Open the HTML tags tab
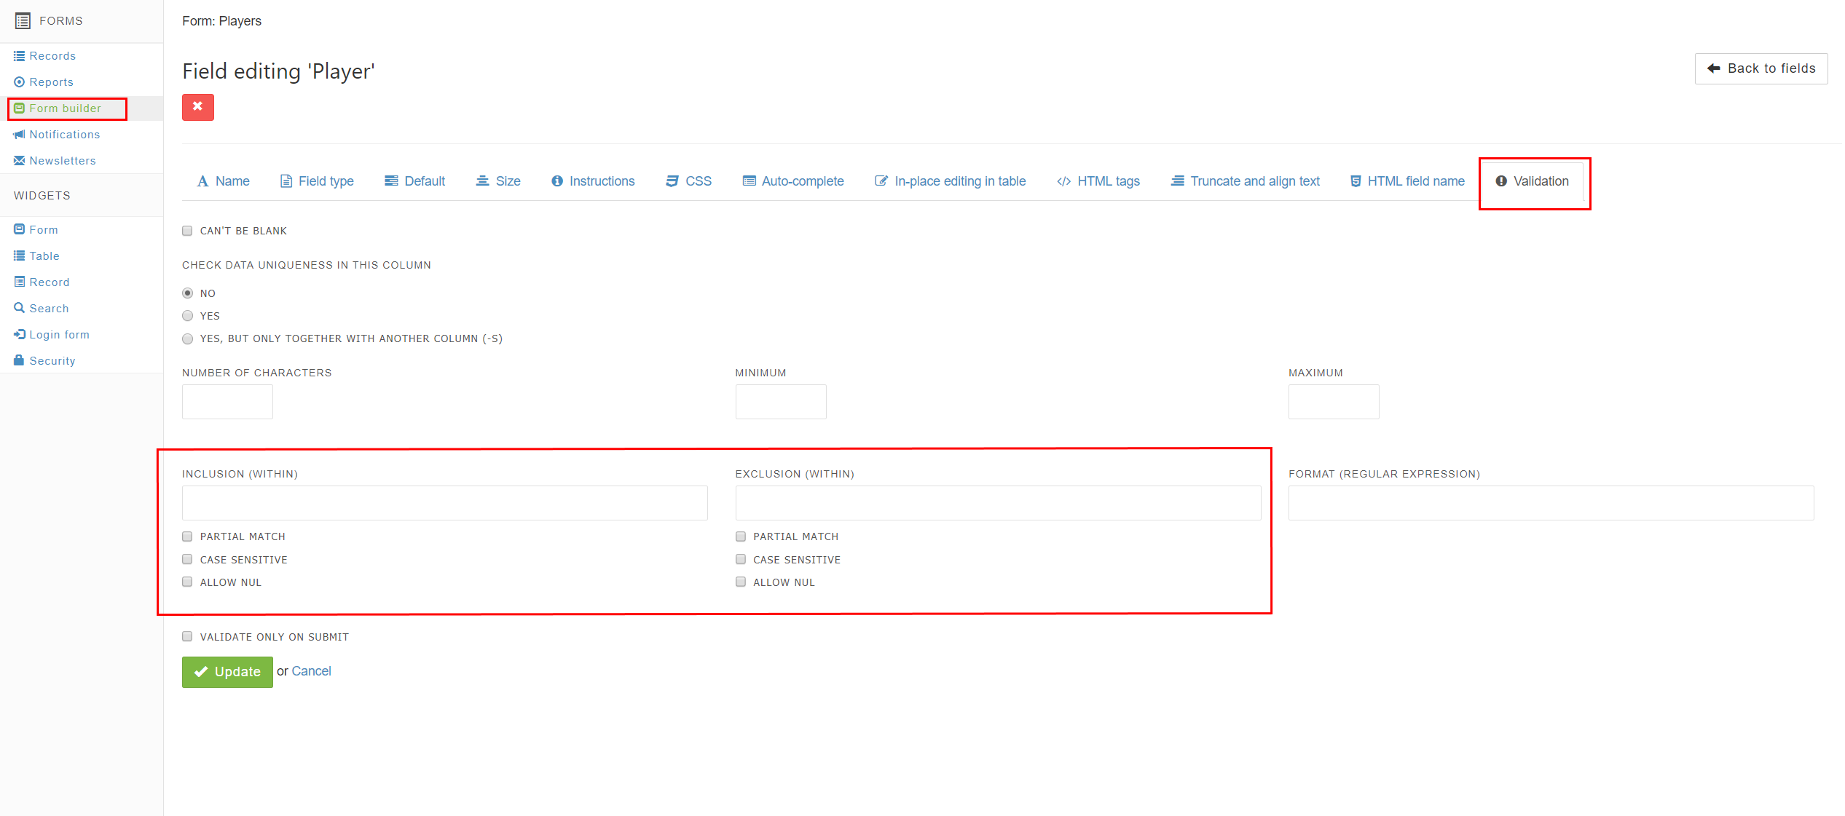The image size is (1845, 816). [1098, 181]
